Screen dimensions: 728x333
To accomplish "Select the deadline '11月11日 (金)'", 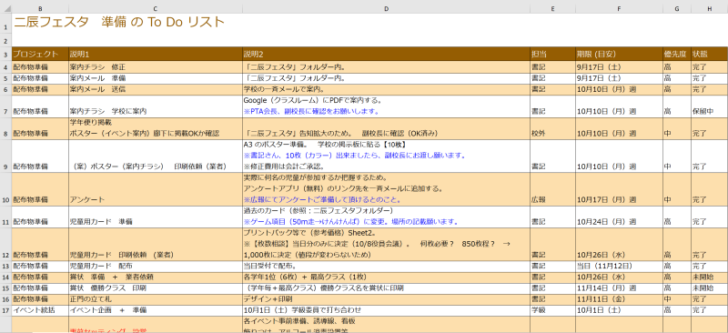I will (619, 299).
